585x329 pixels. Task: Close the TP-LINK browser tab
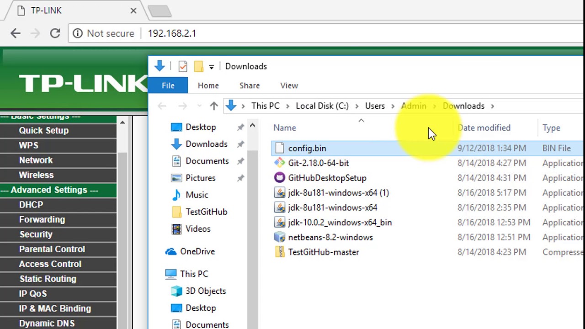point(133,11)
